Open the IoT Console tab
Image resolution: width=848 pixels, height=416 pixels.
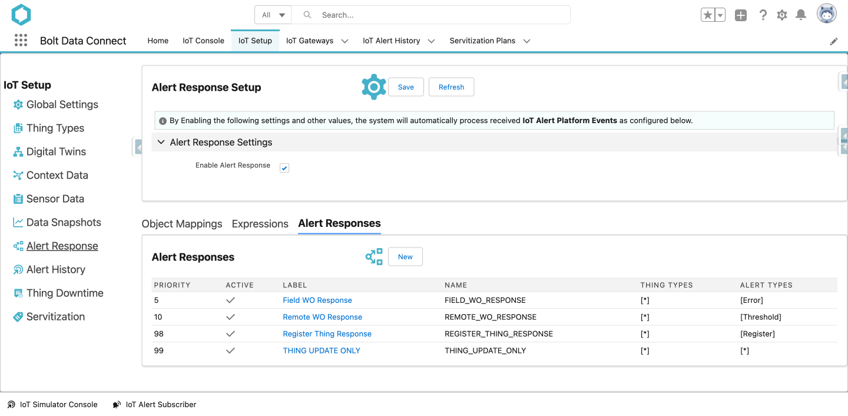pos(203,41)
